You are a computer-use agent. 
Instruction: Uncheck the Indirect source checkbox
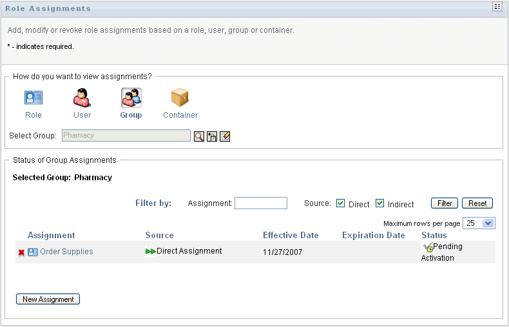pyautogui.click(x=380, y=203)
